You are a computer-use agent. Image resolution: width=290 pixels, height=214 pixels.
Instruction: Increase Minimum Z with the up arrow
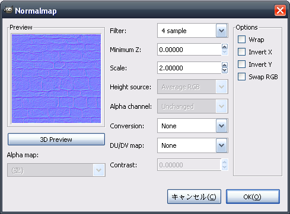225,47
